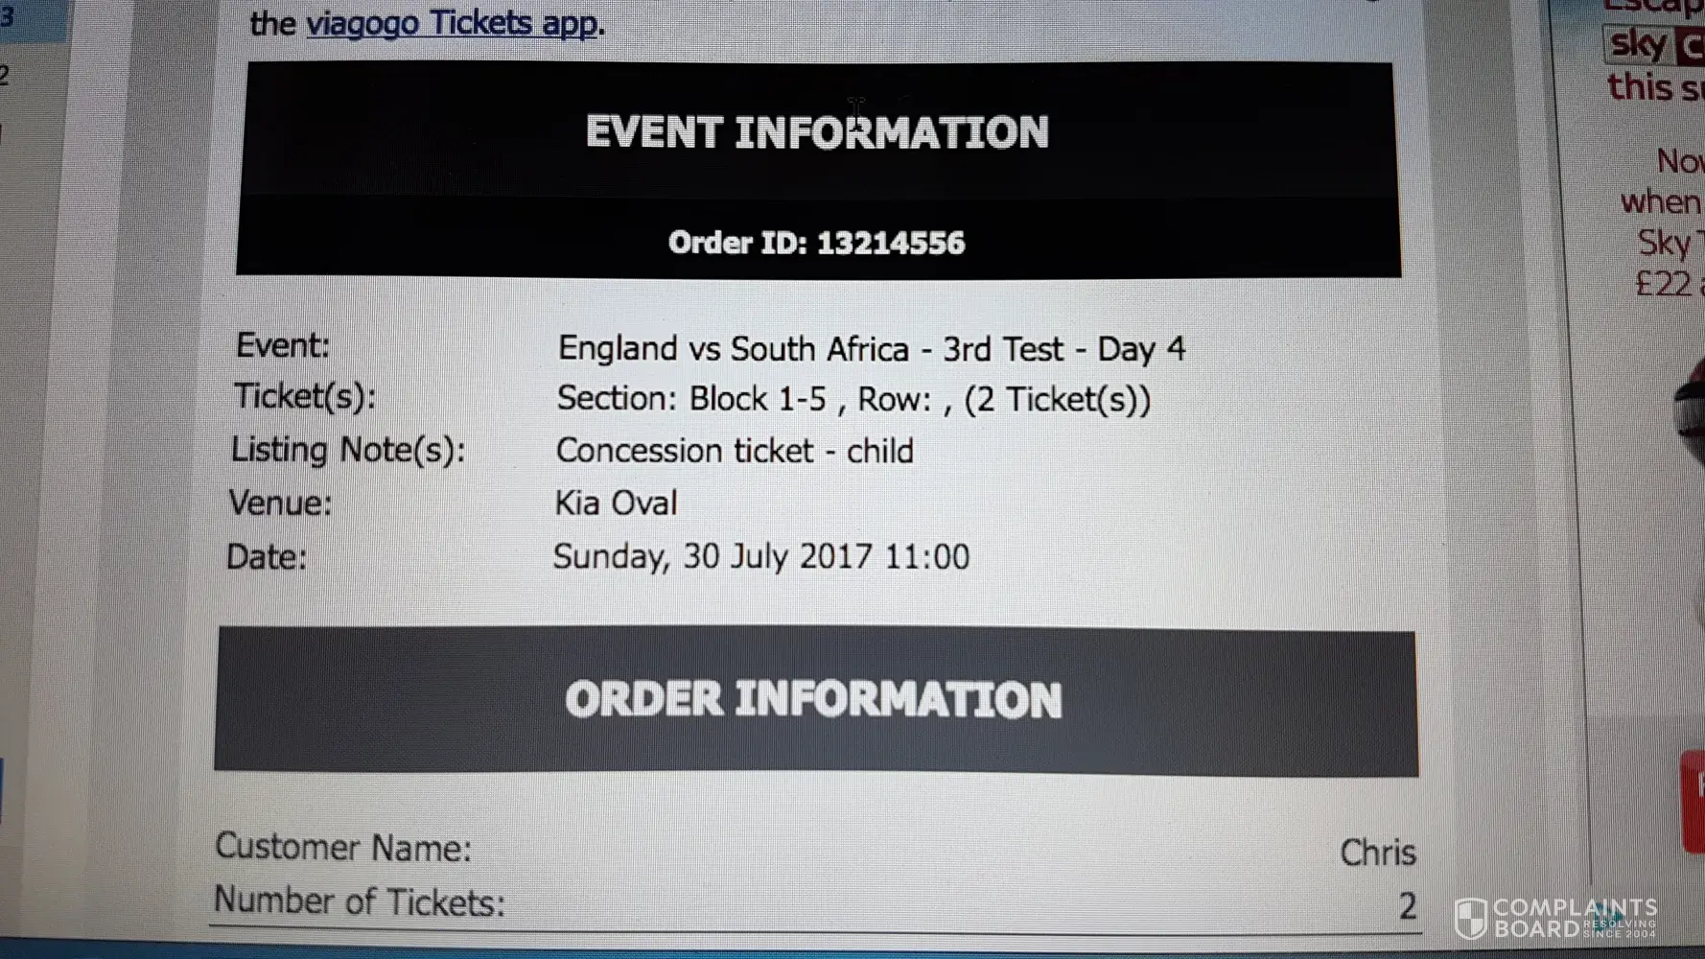Select the Kia Oval venue text
Image resolution: width=1705 pixels, height=959 pixels.
tap(616, 503)
